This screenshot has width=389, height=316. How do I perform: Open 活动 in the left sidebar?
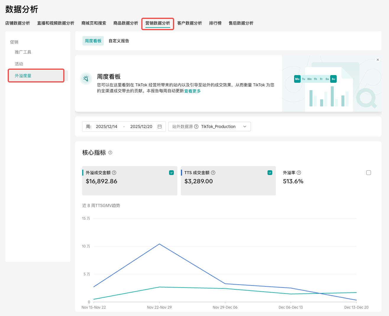[x=19, y=64]
